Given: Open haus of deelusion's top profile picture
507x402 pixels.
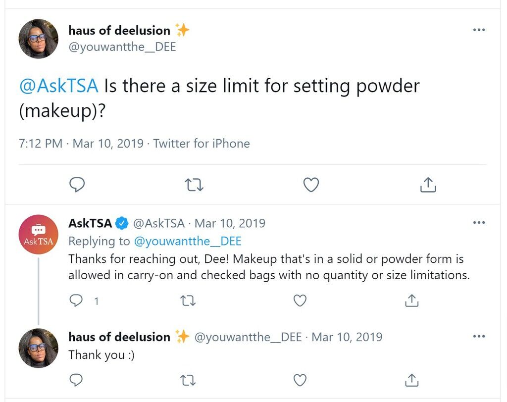Looking at the screenshot, I should coord(39,39).
